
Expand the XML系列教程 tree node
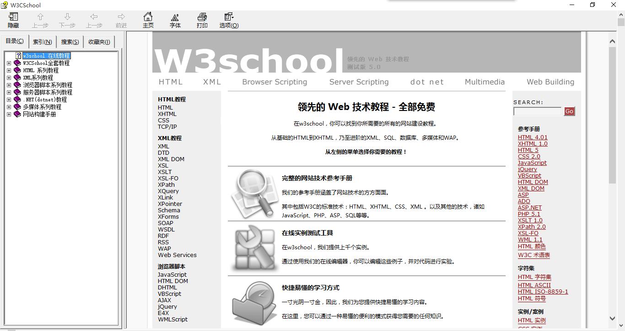tap(9, 77)
